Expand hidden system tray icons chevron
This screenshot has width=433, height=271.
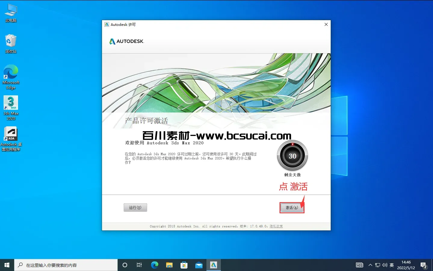(x=370, y=265)
